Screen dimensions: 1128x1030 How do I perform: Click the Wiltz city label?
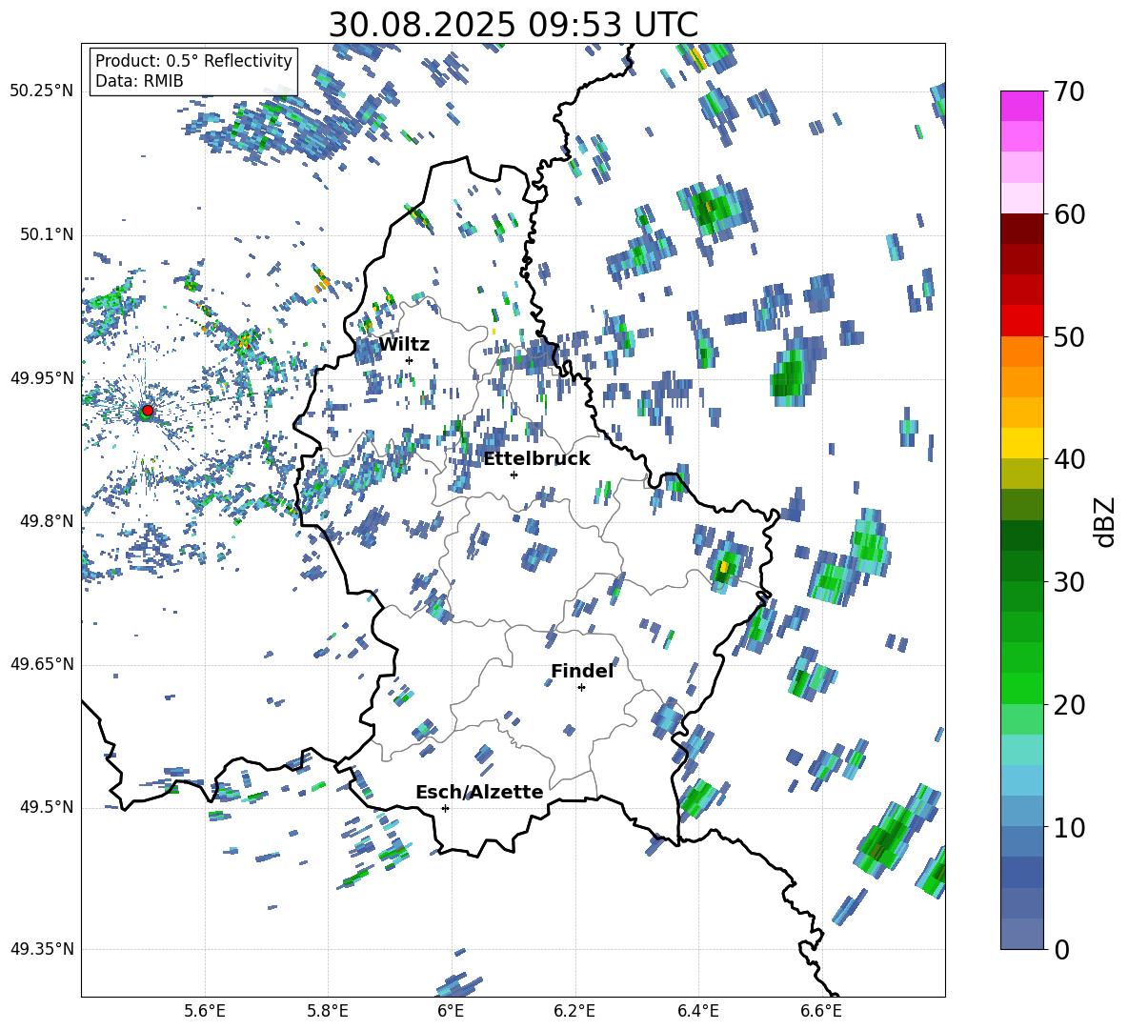pyautogui.click(x=404, y=344)
